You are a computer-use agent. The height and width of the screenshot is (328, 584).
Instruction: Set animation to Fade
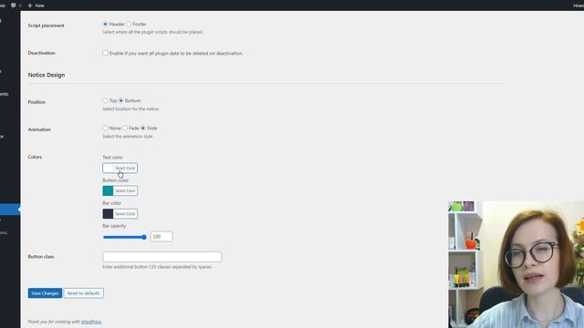pyautogui.click(x=125, y=128)
